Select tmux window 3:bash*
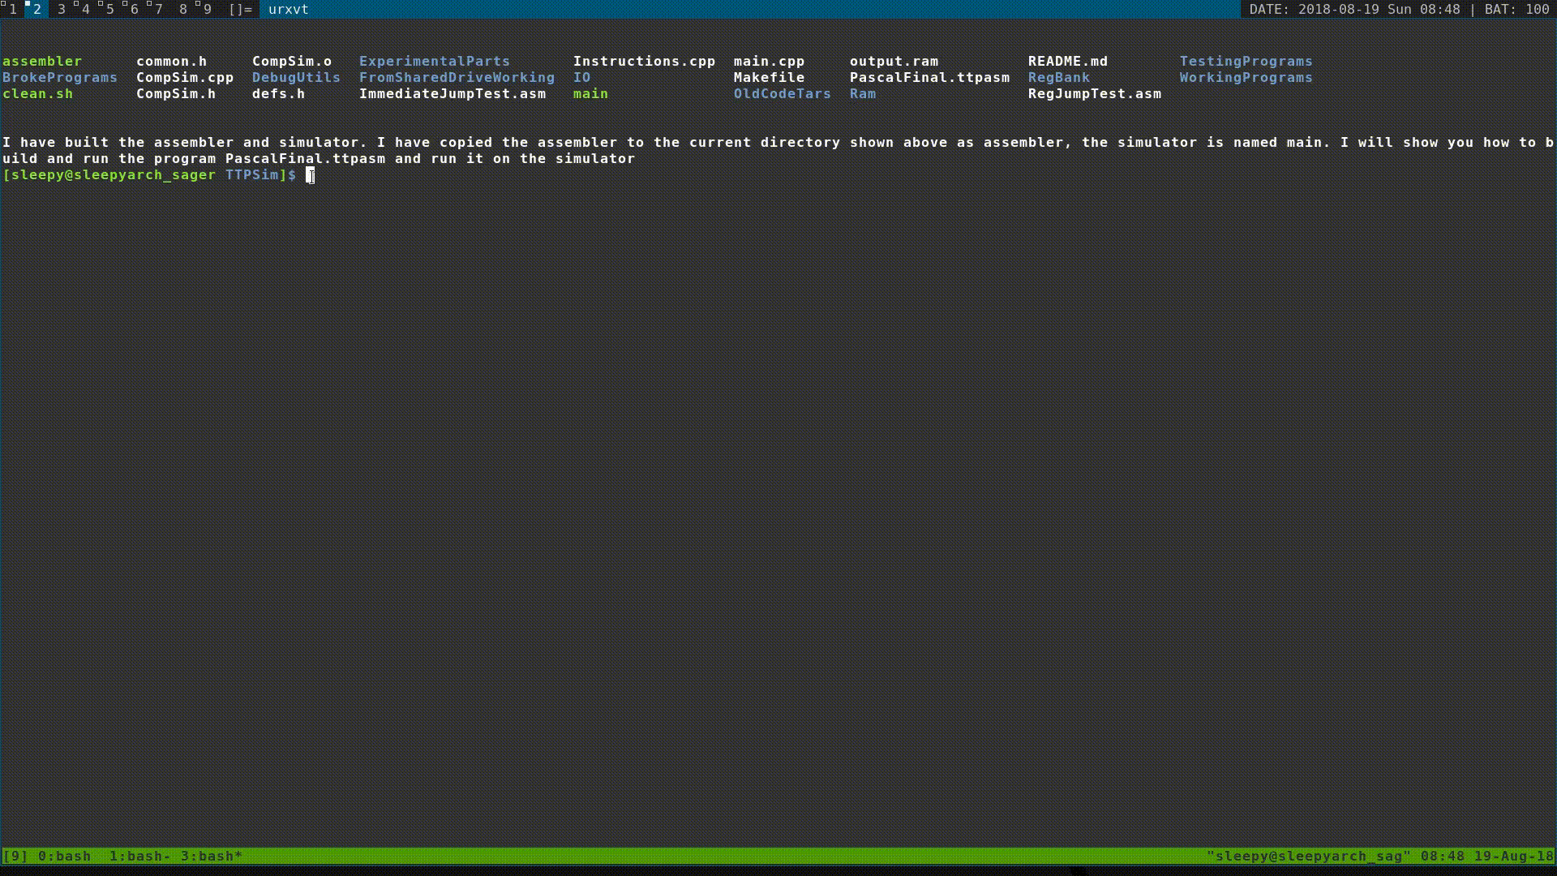 point(211,856)
